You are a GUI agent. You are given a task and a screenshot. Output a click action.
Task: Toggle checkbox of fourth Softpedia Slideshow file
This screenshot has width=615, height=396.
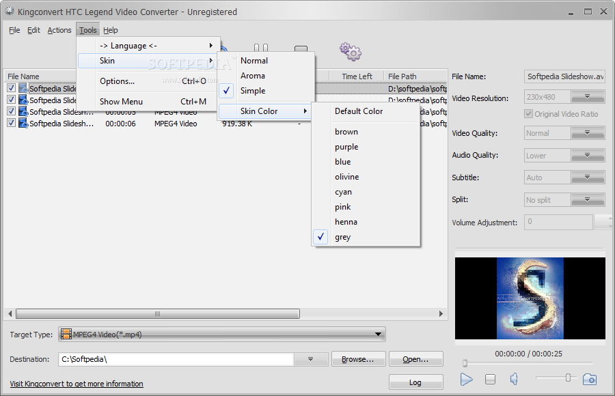(12, 123)
